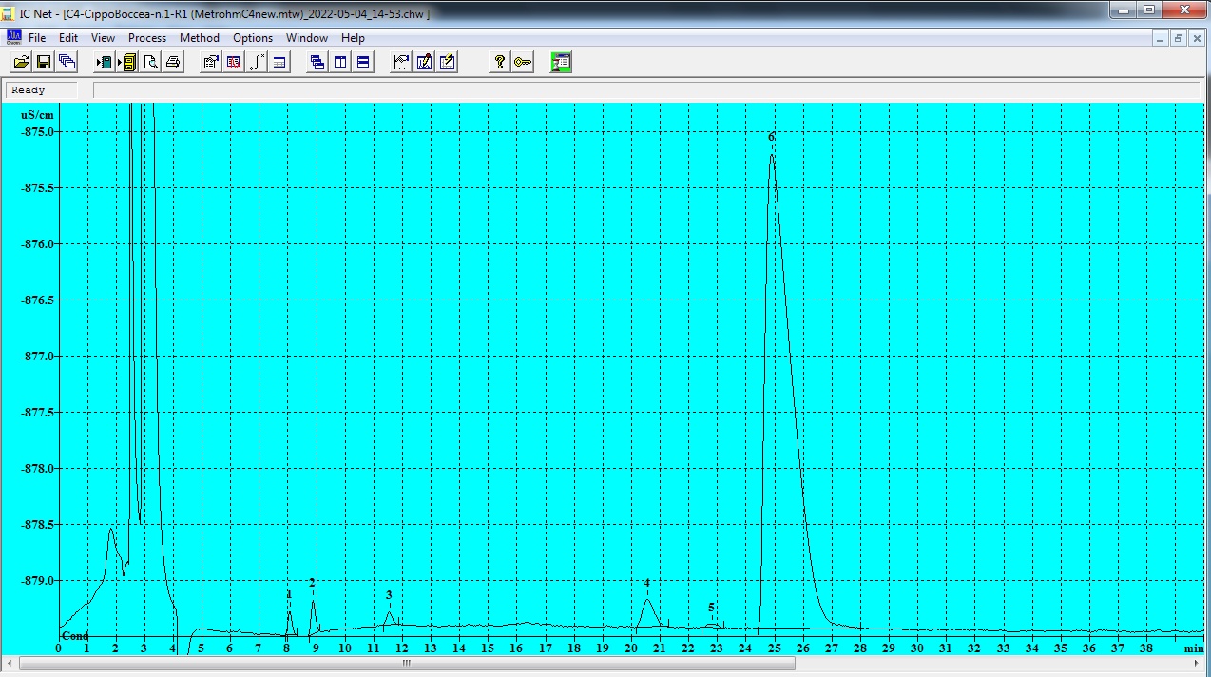Tile windows vertically via toolbar icon
Image resolution: width=1211 pixels, height=677 pixels.
tap(340, 63)
